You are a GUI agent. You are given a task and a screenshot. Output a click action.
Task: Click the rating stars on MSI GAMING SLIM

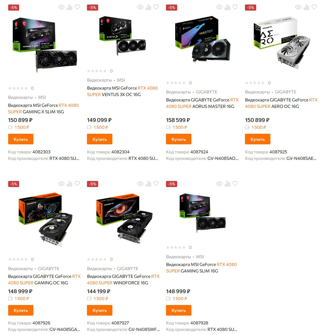pos(176,247)
